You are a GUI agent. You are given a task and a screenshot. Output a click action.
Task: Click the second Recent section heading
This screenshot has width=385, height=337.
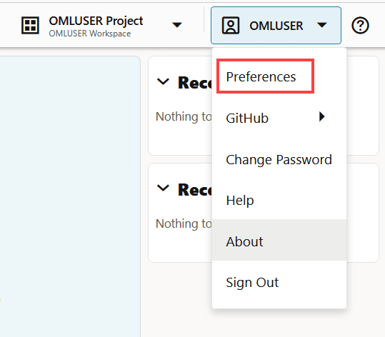[195, 190]
